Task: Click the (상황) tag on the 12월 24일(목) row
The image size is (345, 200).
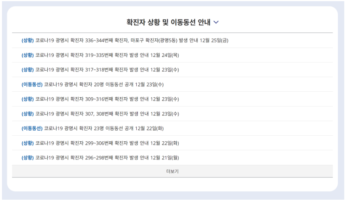Action: 27,55
